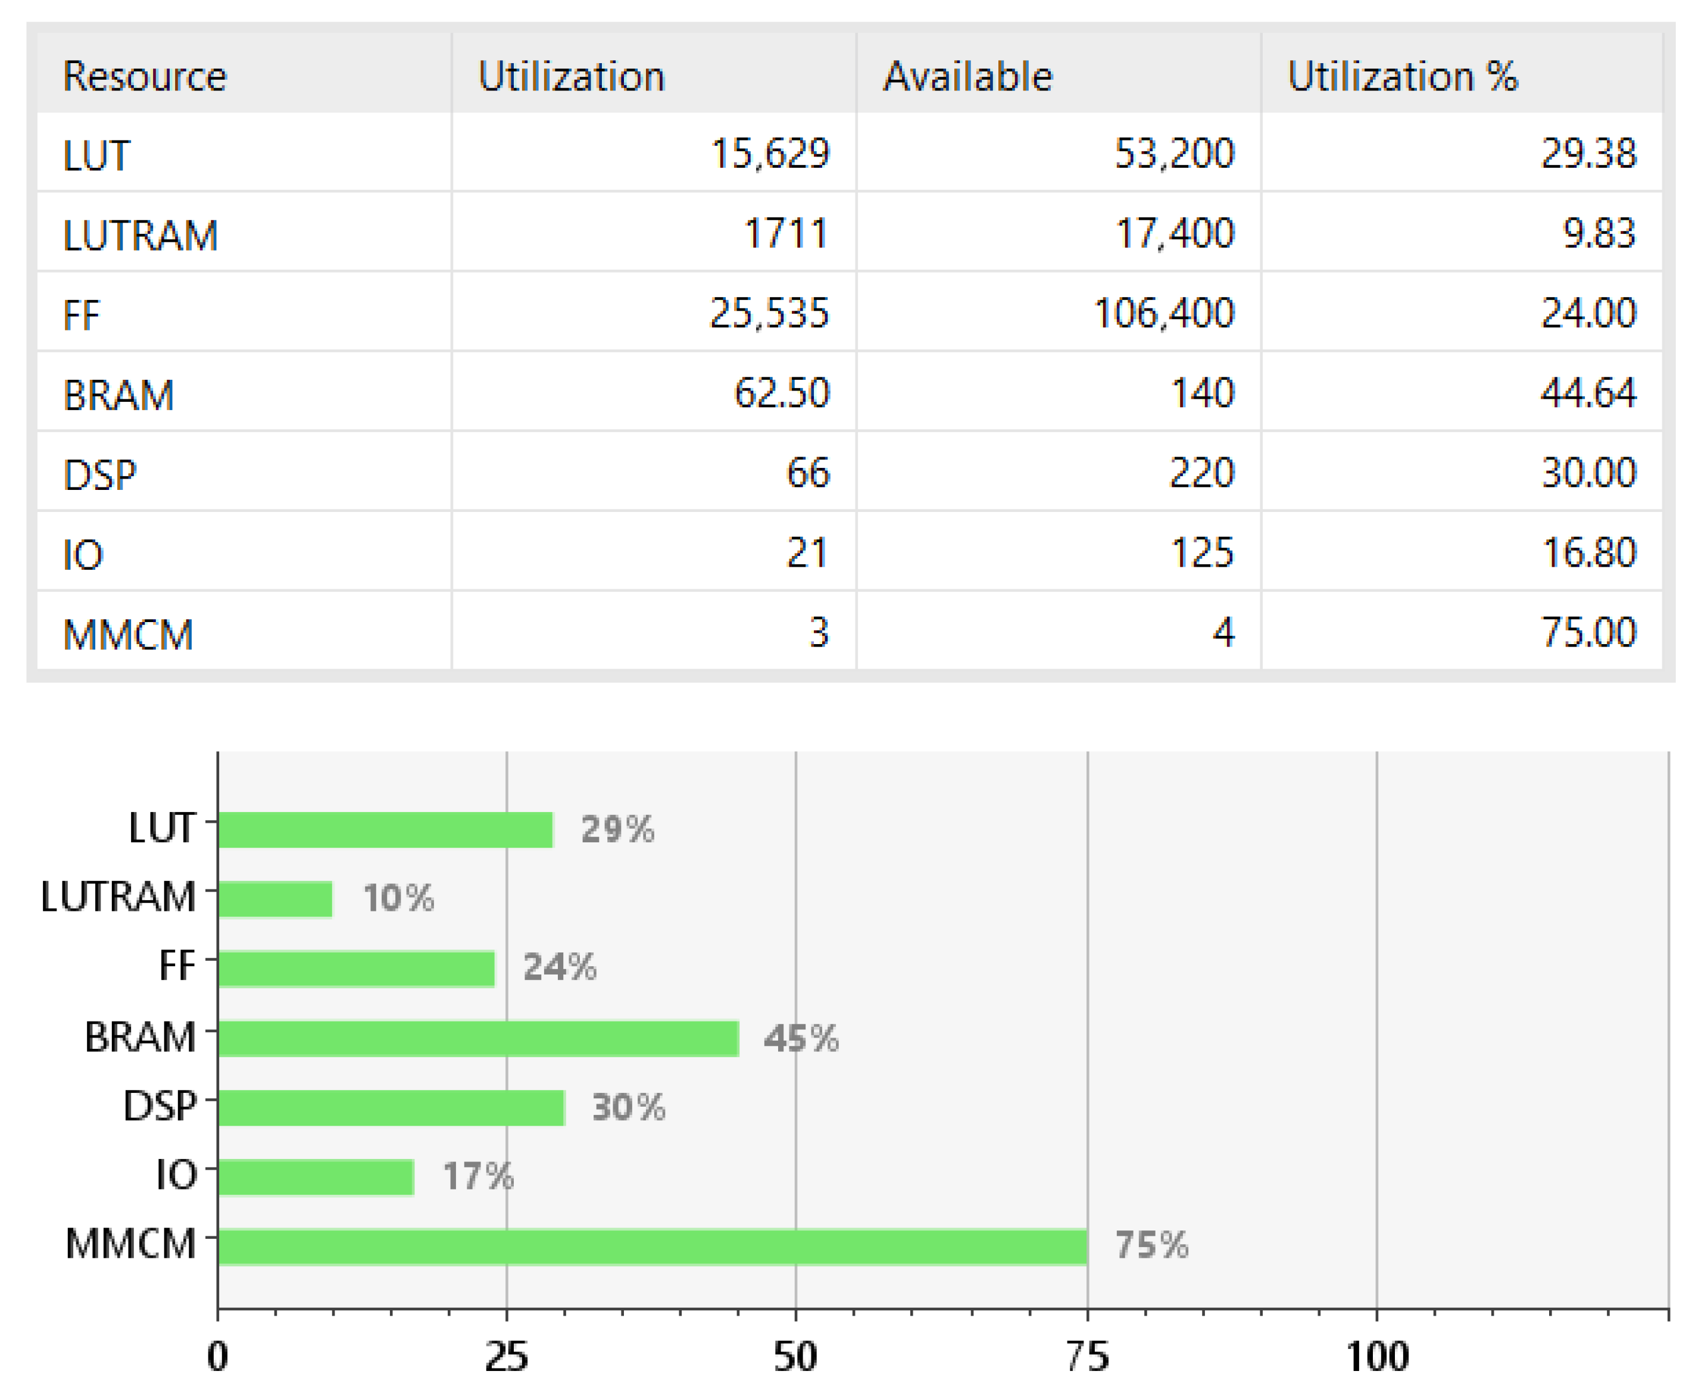
Task: Click the 44.64 BRAM percentage cell
Action: tap(1587, 392)
